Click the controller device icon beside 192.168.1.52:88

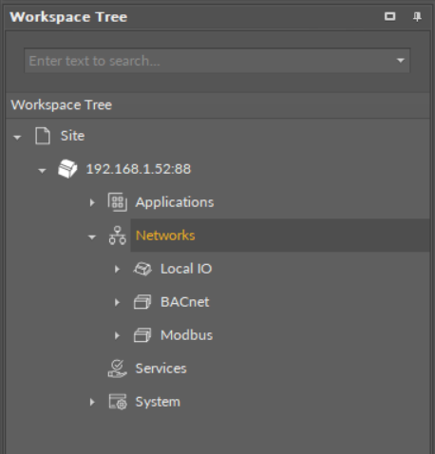tap(67, 169)
